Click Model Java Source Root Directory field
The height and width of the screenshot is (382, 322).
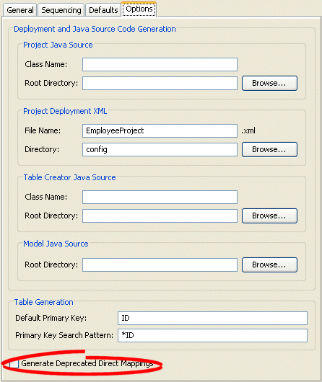point(160,265)
